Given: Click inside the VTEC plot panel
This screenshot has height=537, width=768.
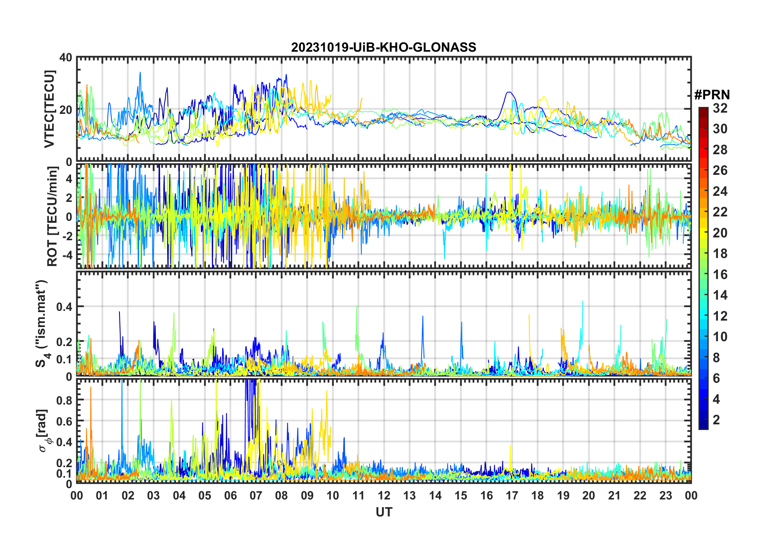Looking at the screenshot, I should (384, 109).
